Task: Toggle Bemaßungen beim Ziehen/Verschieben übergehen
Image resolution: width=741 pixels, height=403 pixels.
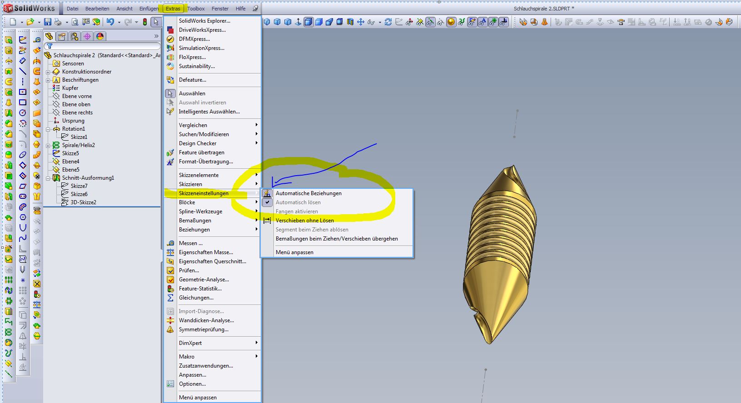Action: pyautogui.click(x=337, y=239)
